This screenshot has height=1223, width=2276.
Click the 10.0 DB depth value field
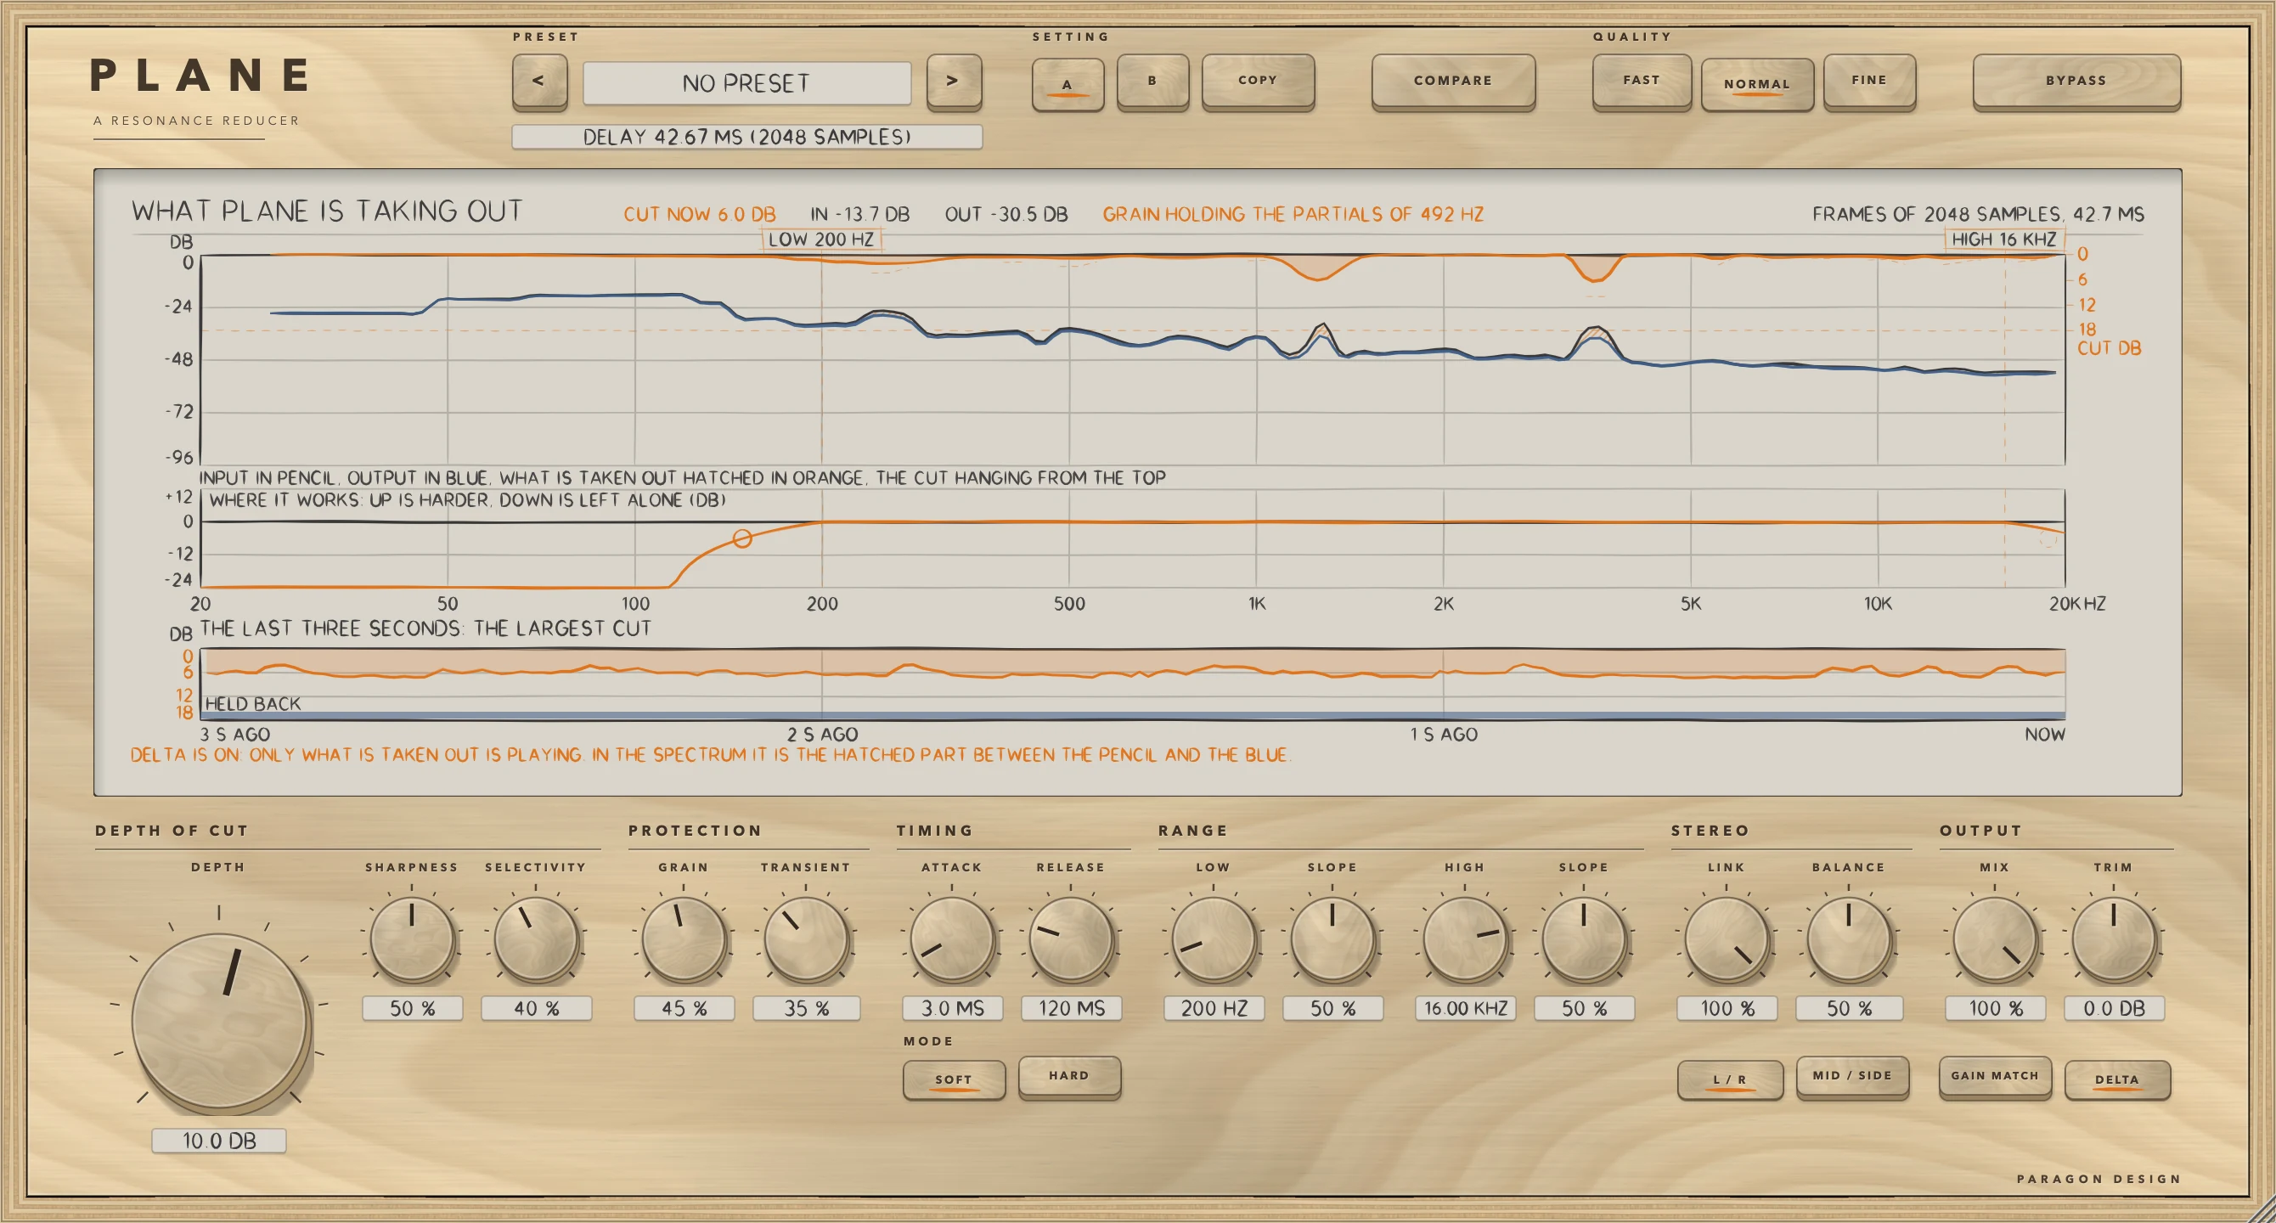pos(219,1141)
